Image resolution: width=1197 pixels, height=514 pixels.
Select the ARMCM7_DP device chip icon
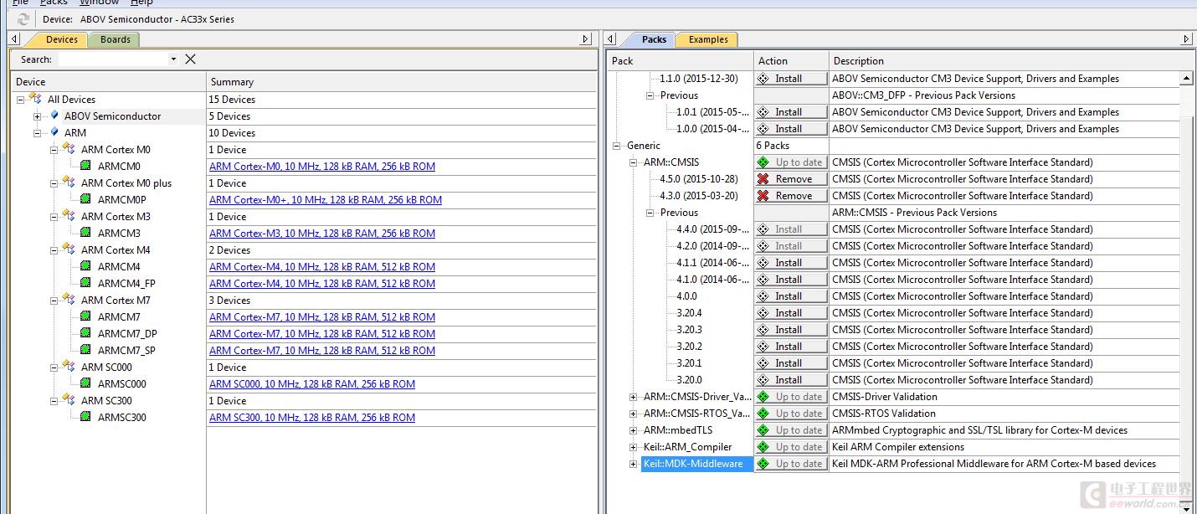tap(85, 333)
